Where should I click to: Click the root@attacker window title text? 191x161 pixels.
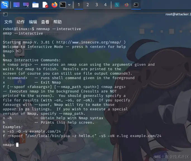[178, 14]
